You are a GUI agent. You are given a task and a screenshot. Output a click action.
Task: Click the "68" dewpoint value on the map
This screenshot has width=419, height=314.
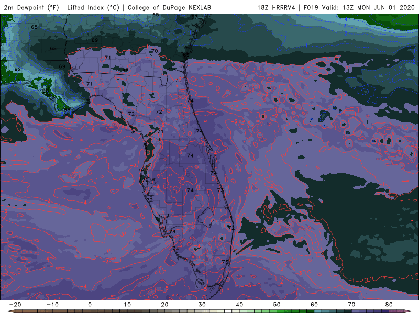53,48
